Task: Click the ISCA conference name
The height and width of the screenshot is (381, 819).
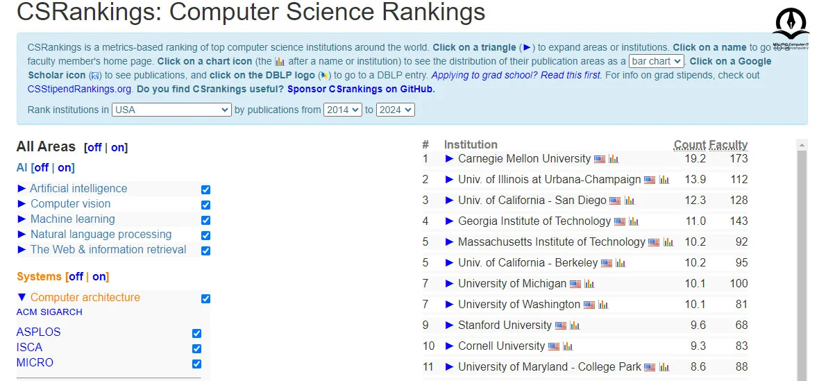Action: point(29,347)
